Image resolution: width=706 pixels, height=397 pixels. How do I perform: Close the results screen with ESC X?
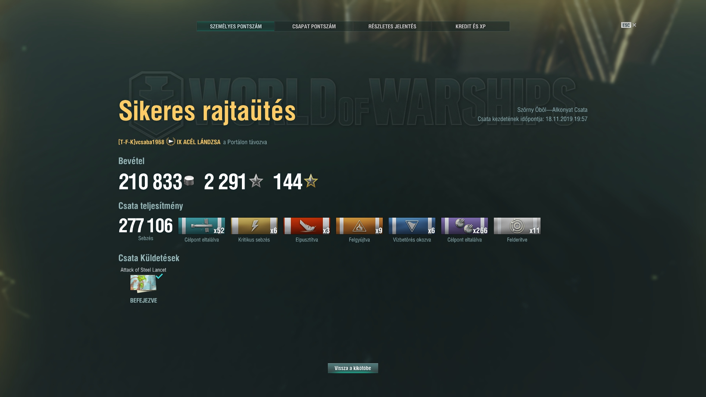[629, 25]
